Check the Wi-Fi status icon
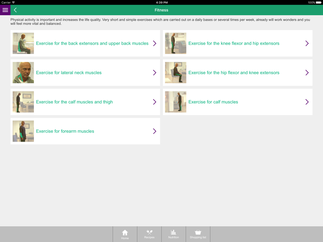The image size is (323, 242). [13, 3]
